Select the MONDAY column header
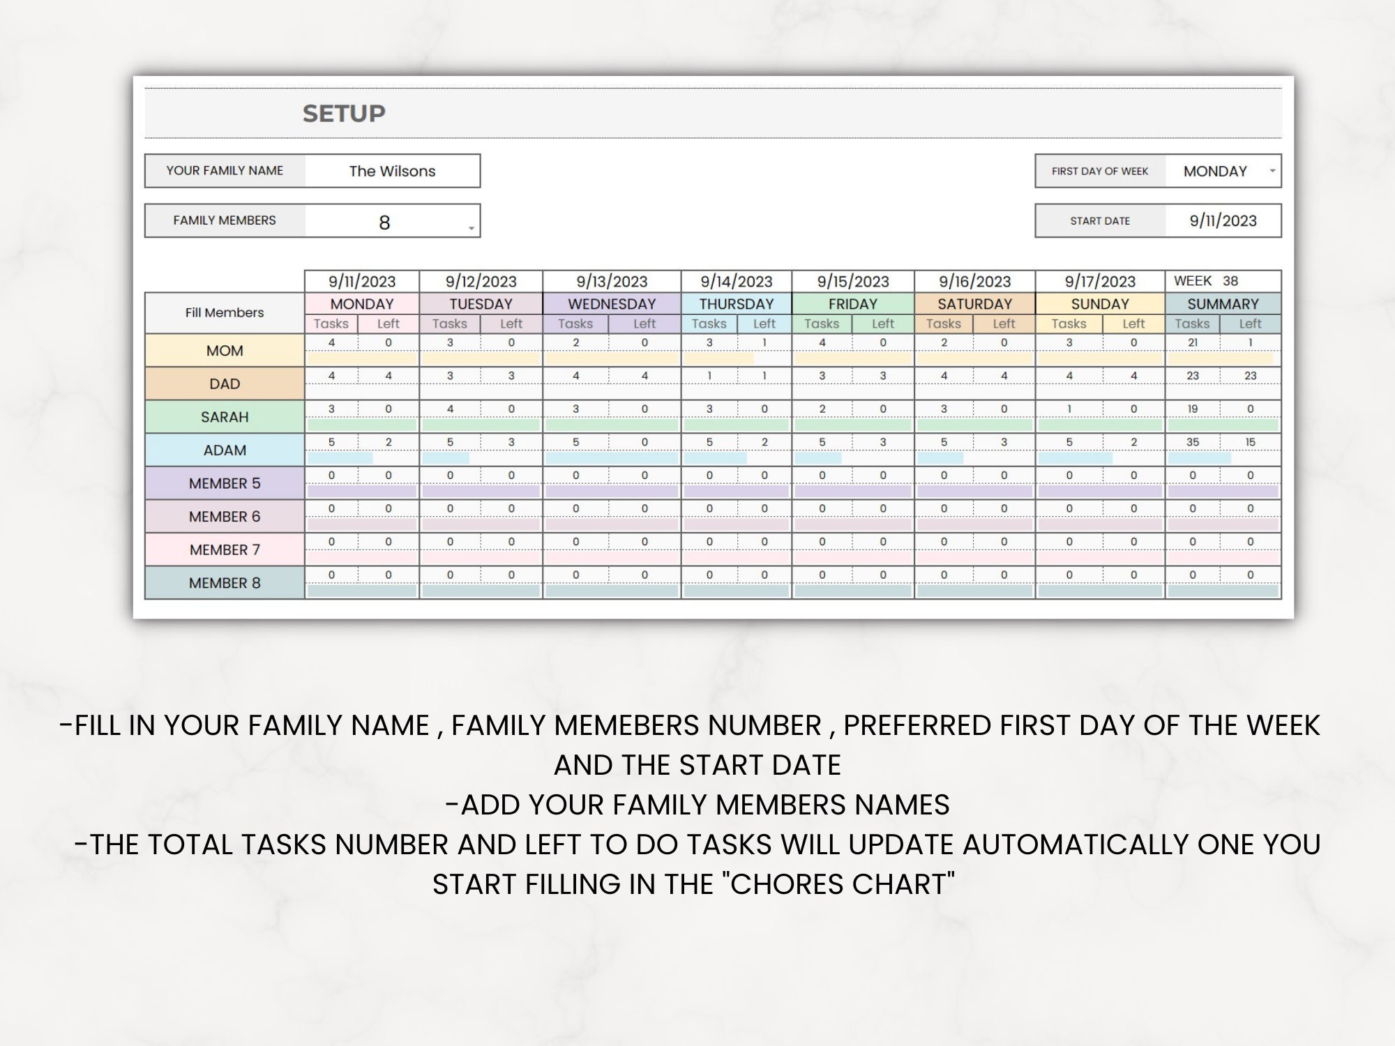 tap(362, 304)
